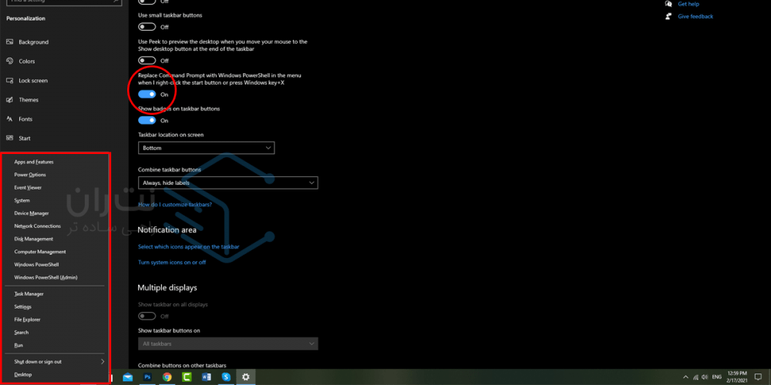Viewport: 771px width, 385px height.
Task: Open Photoshop from the taskbar
Action: 147,377
